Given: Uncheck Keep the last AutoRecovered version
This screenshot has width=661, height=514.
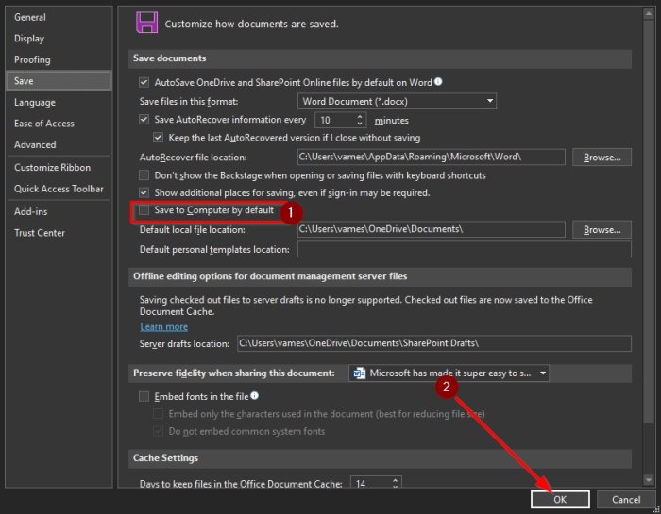Looking at the screenshot, I should pos(158,138).
